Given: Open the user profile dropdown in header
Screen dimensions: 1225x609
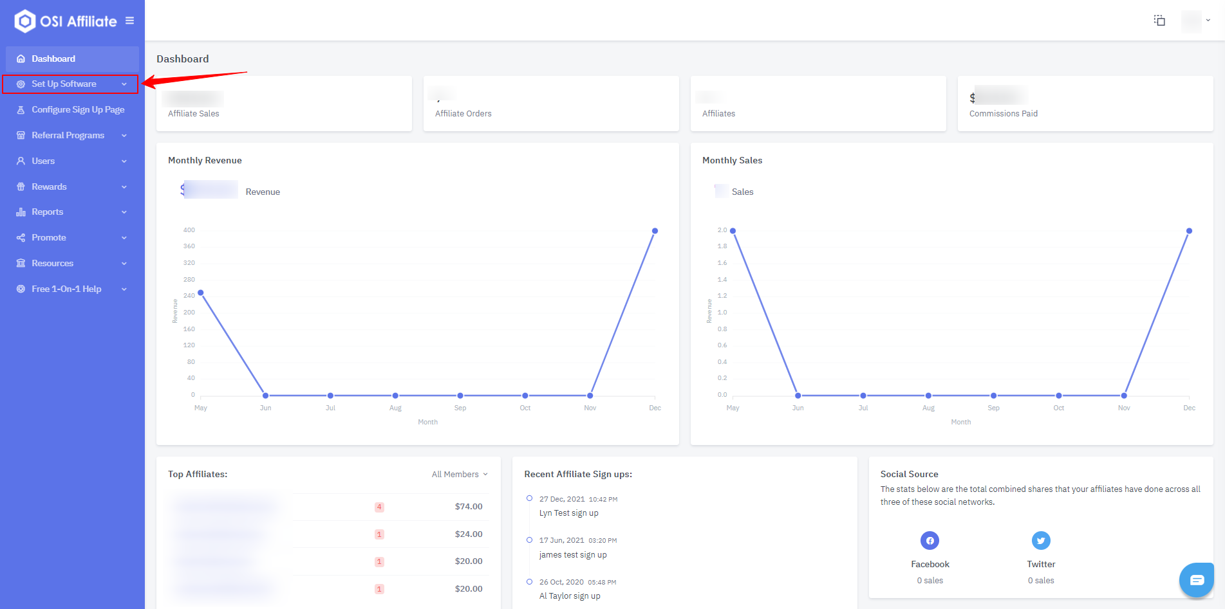Looking at the screenshot, I should 1197,21.
